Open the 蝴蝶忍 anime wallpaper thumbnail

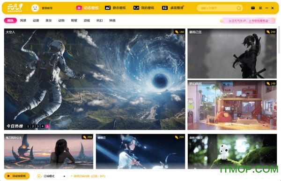coord(140,151)
